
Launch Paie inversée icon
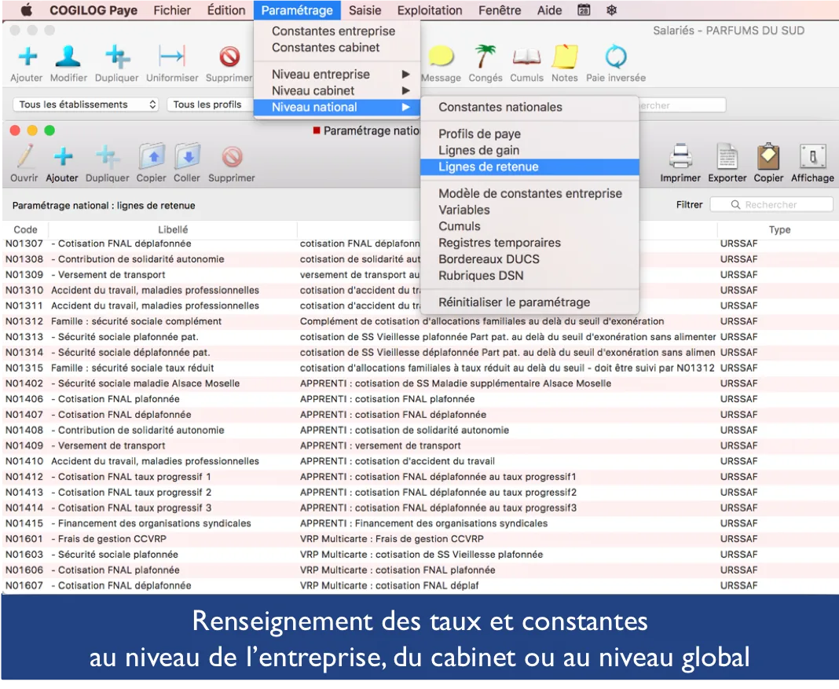(616, 57)
